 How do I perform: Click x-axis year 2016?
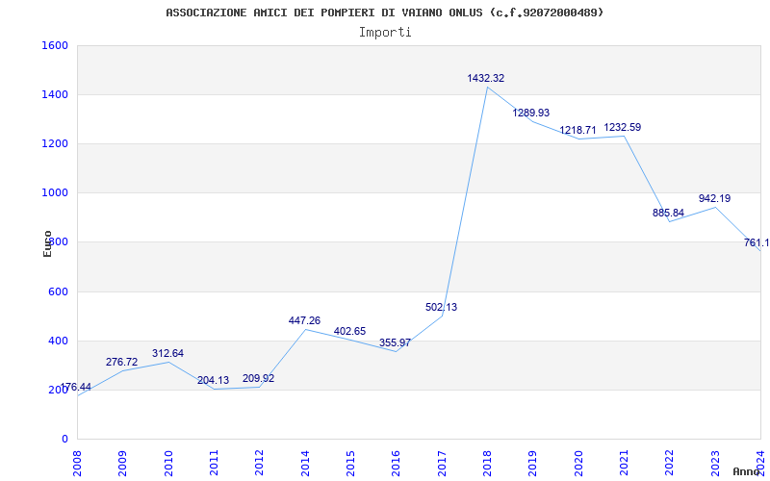397,463
